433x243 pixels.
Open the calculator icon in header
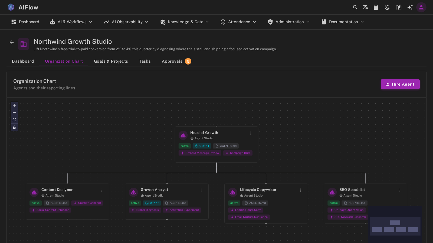[x=376, y=7]
